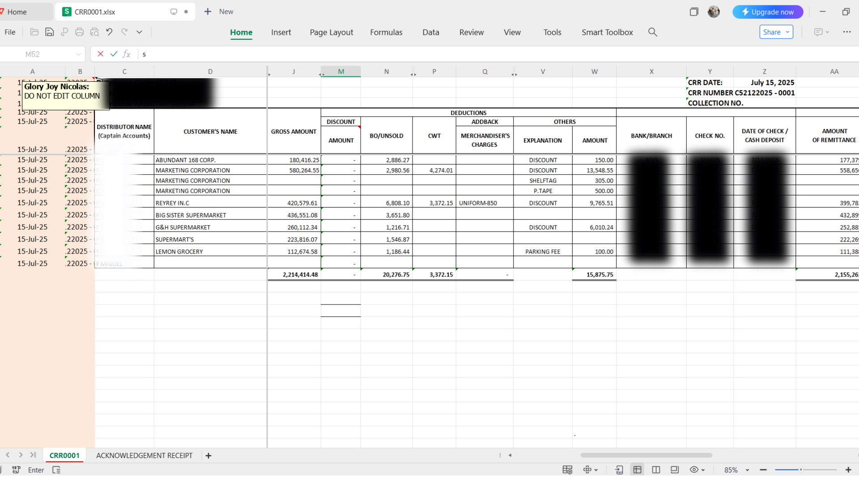The width and height of the screenshot is (859, 483).
Task: Cancel cell entry with red X
Action: (100, 54)
